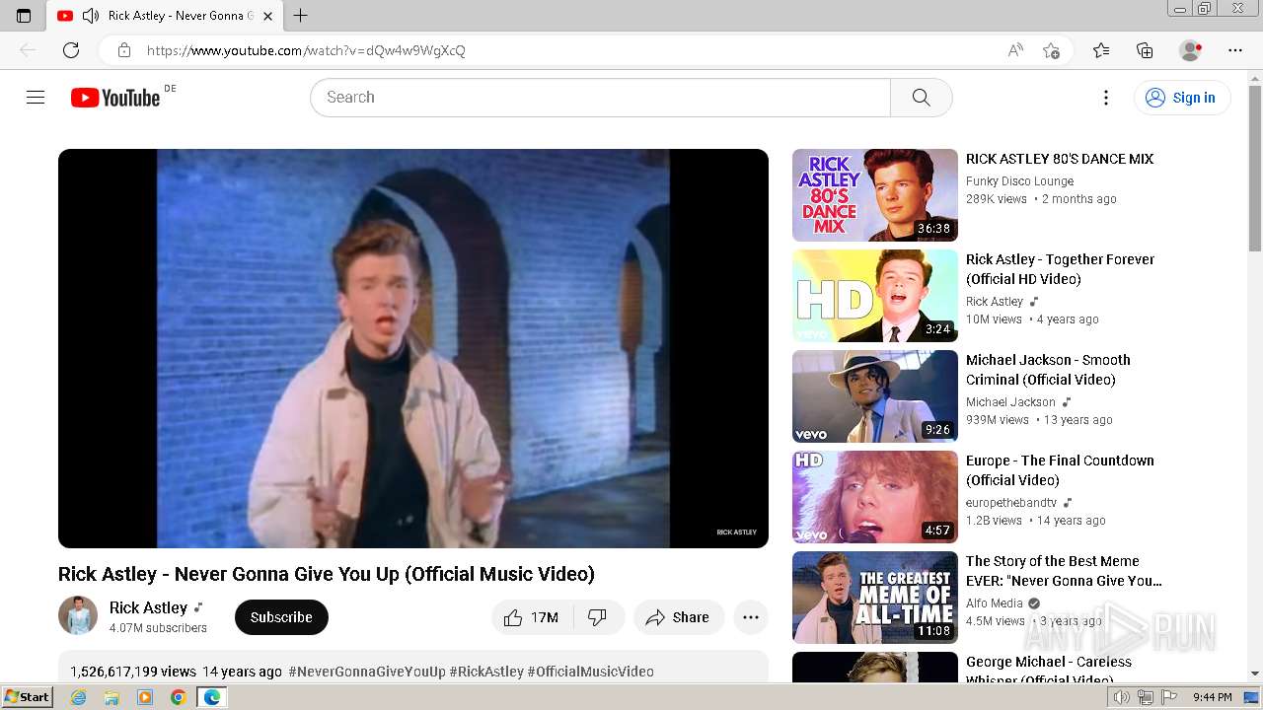
Task: Go to YouTube home via logo
Action: [x=115, y=97]
